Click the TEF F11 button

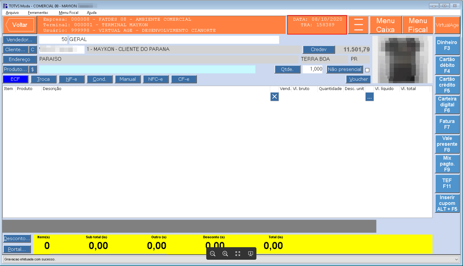pyautogui.click(x=447, y=184)
